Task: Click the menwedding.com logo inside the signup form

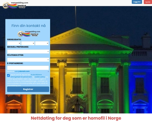Action: (x=29, y=34)
